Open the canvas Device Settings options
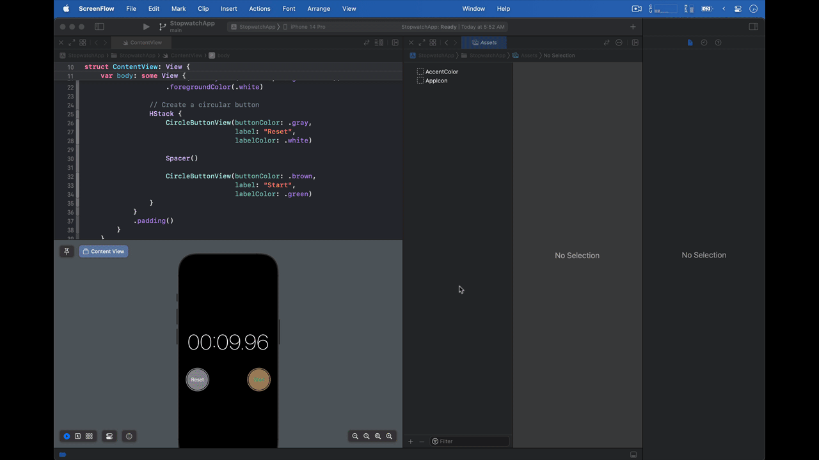The image size is (819, 460). 109,436
